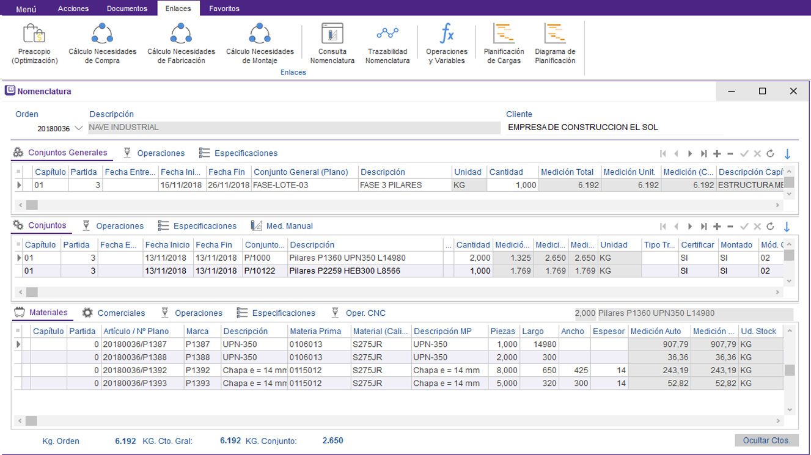Open Preacopio (Optimización) tool
The image size is (811, 455).
(x=34, y=43)
